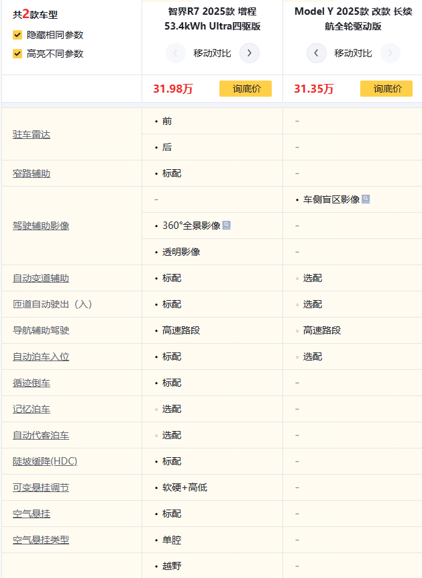Click the 360°全景影像 cell text

(x=191, y=226)
